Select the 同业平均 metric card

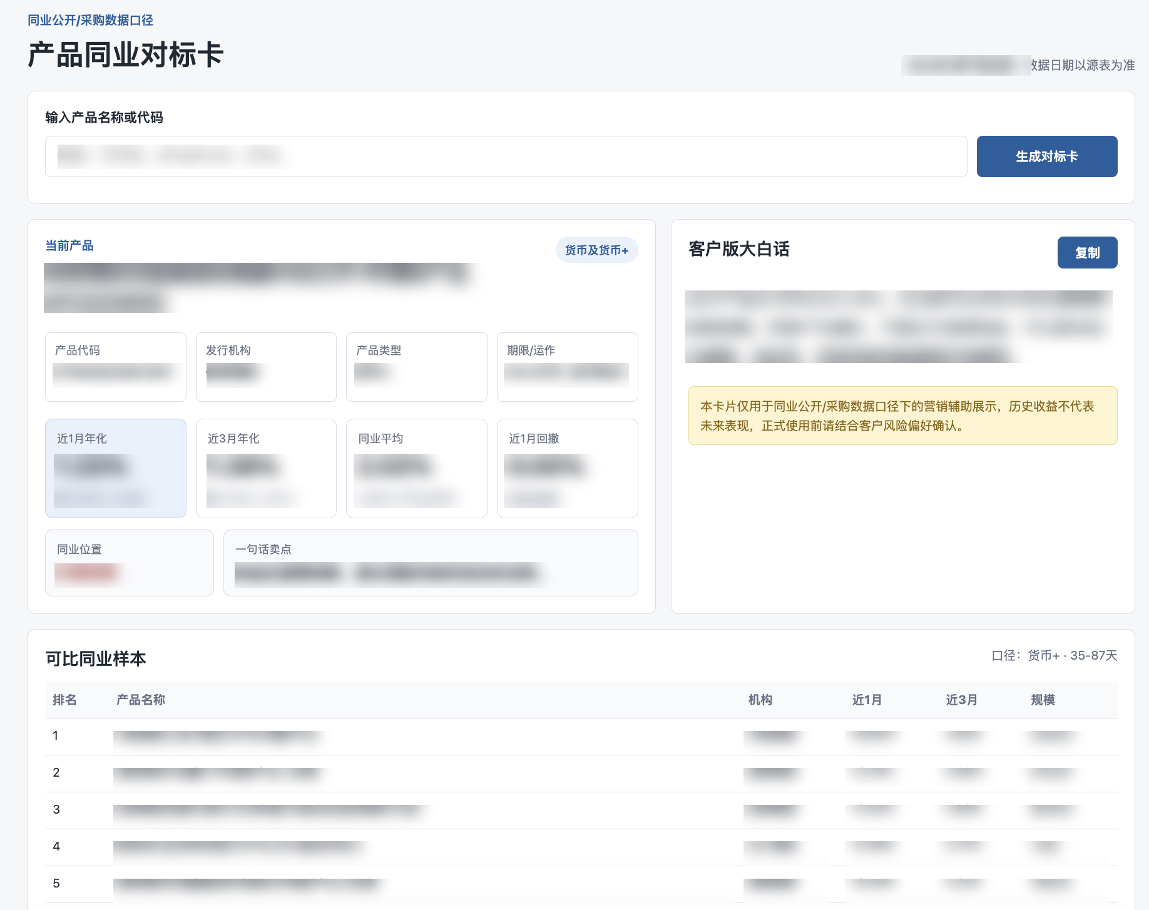[417, 468]
